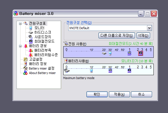
Task: Click the 적용 apply button
Action: point(119,94)
